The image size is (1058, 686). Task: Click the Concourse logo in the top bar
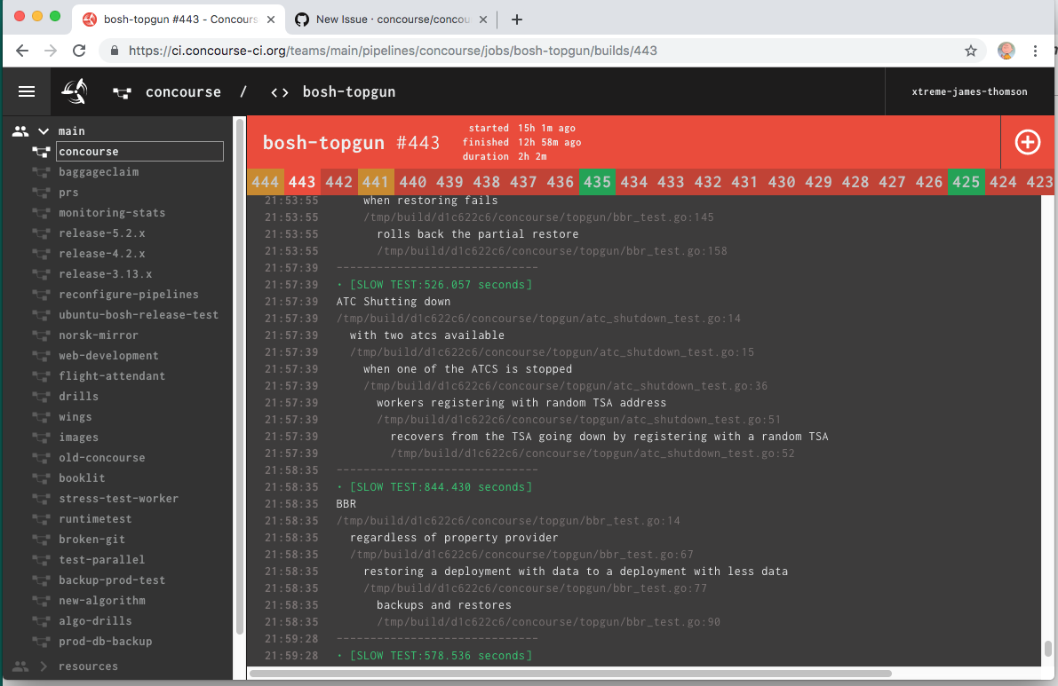[73, 91]
